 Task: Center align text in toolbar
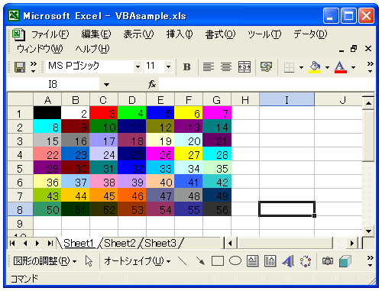pos(226,67)
